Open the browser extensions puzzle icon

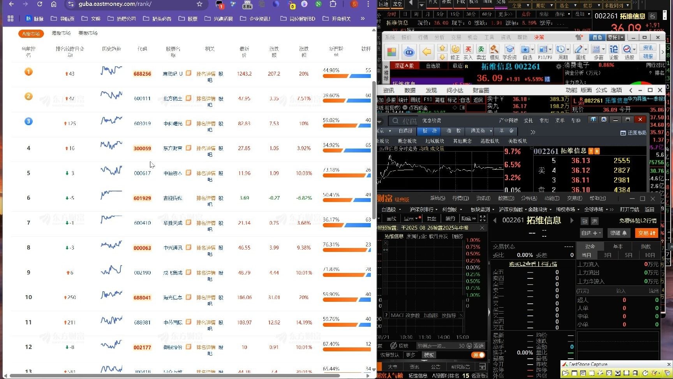pyautogui.click(x=333, y=4)
